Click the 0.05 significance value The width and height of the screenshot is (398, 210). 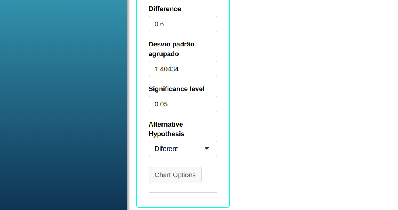tap(161, 104)
